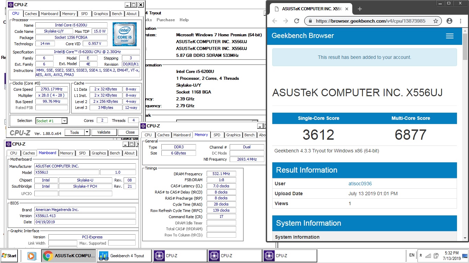Open SPD tab in CPU window
This screenshot has height=263, width=469.
point(84,14)
